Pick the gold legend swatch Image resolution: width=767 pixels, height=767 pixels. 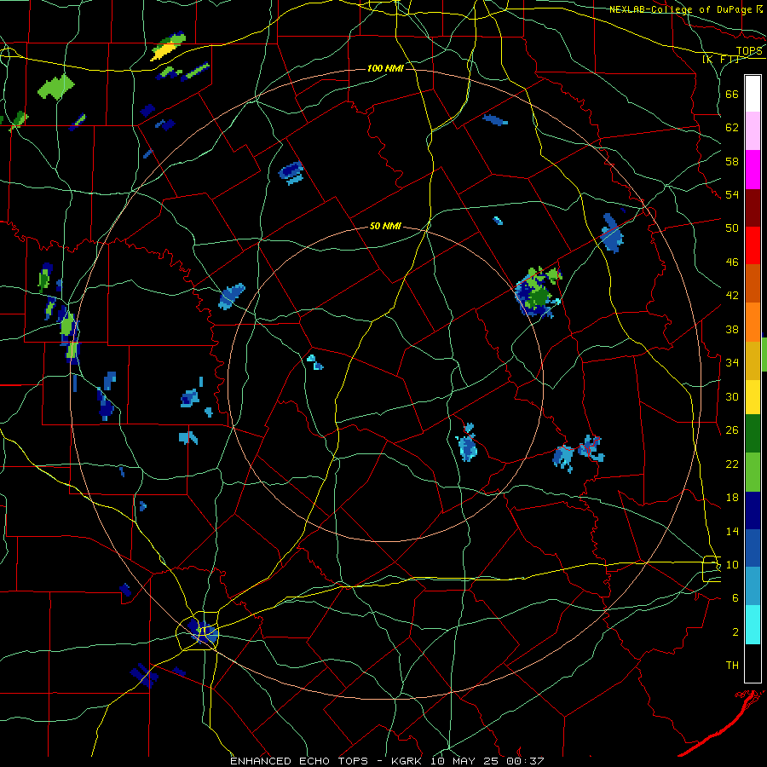(x=753, y=360)
